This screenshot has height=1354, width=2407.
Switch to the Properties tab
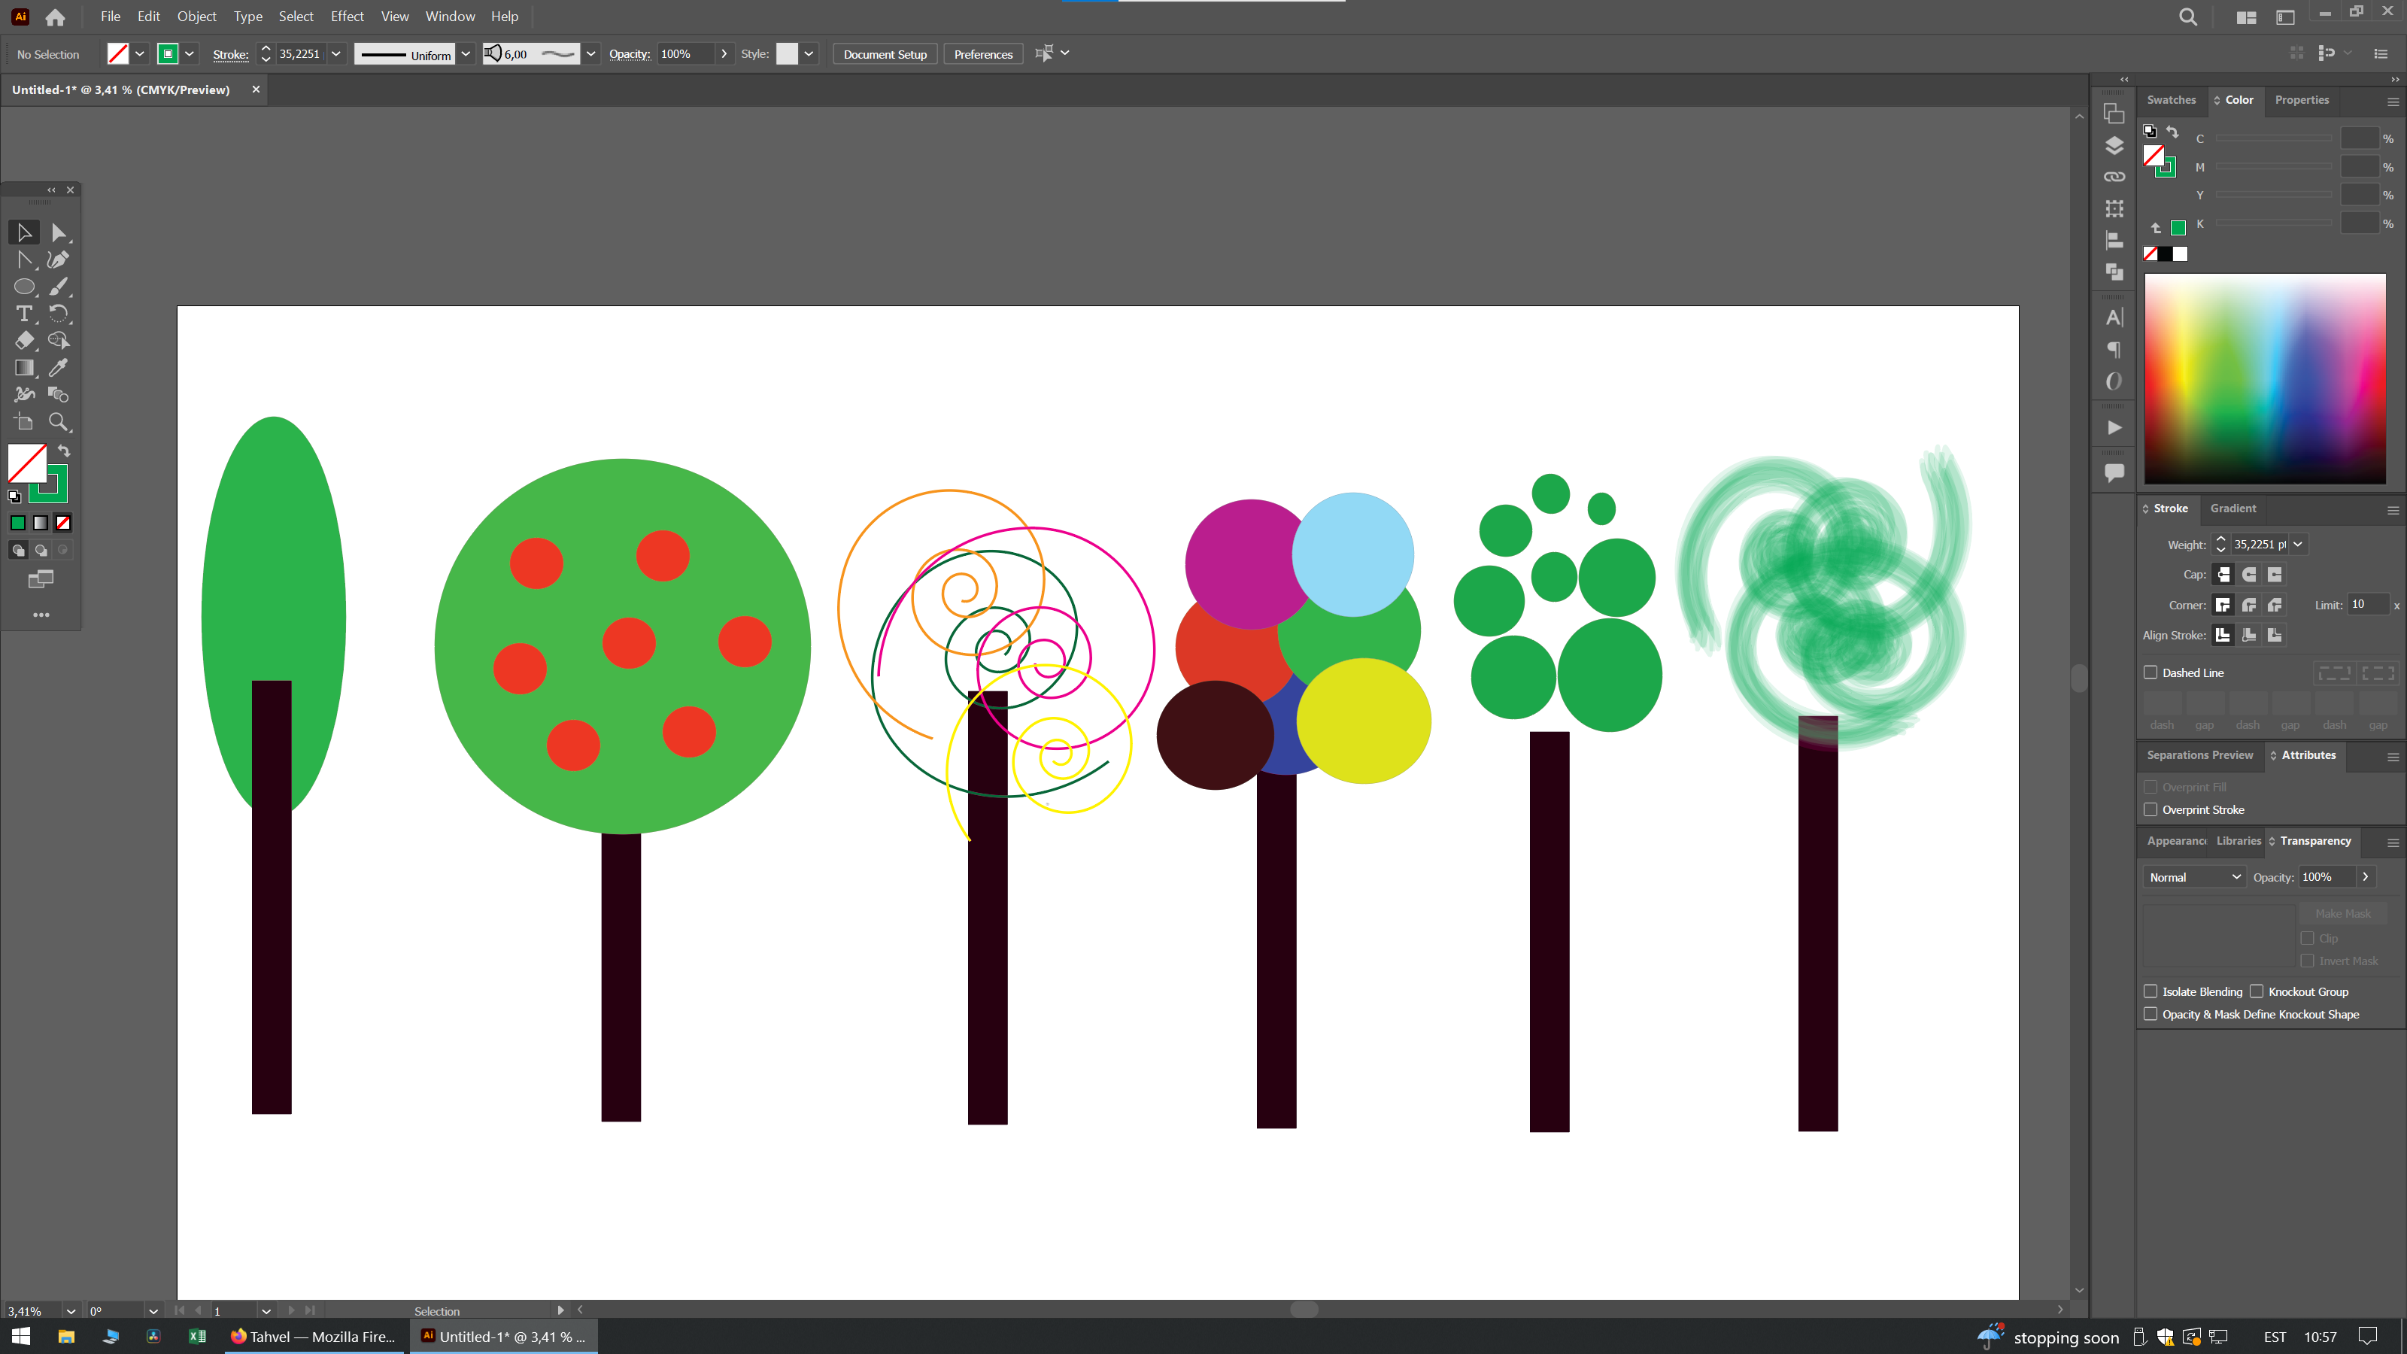click(2302, 100)
